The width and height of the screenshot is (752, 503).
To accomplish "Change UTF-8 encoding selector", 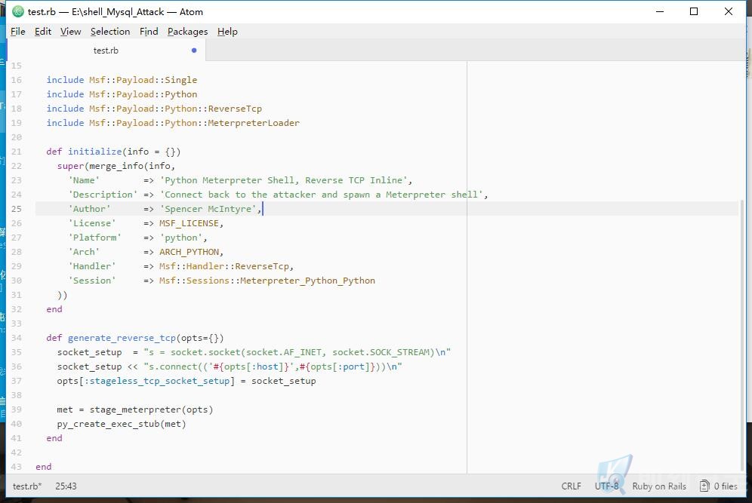I will 607,486.
